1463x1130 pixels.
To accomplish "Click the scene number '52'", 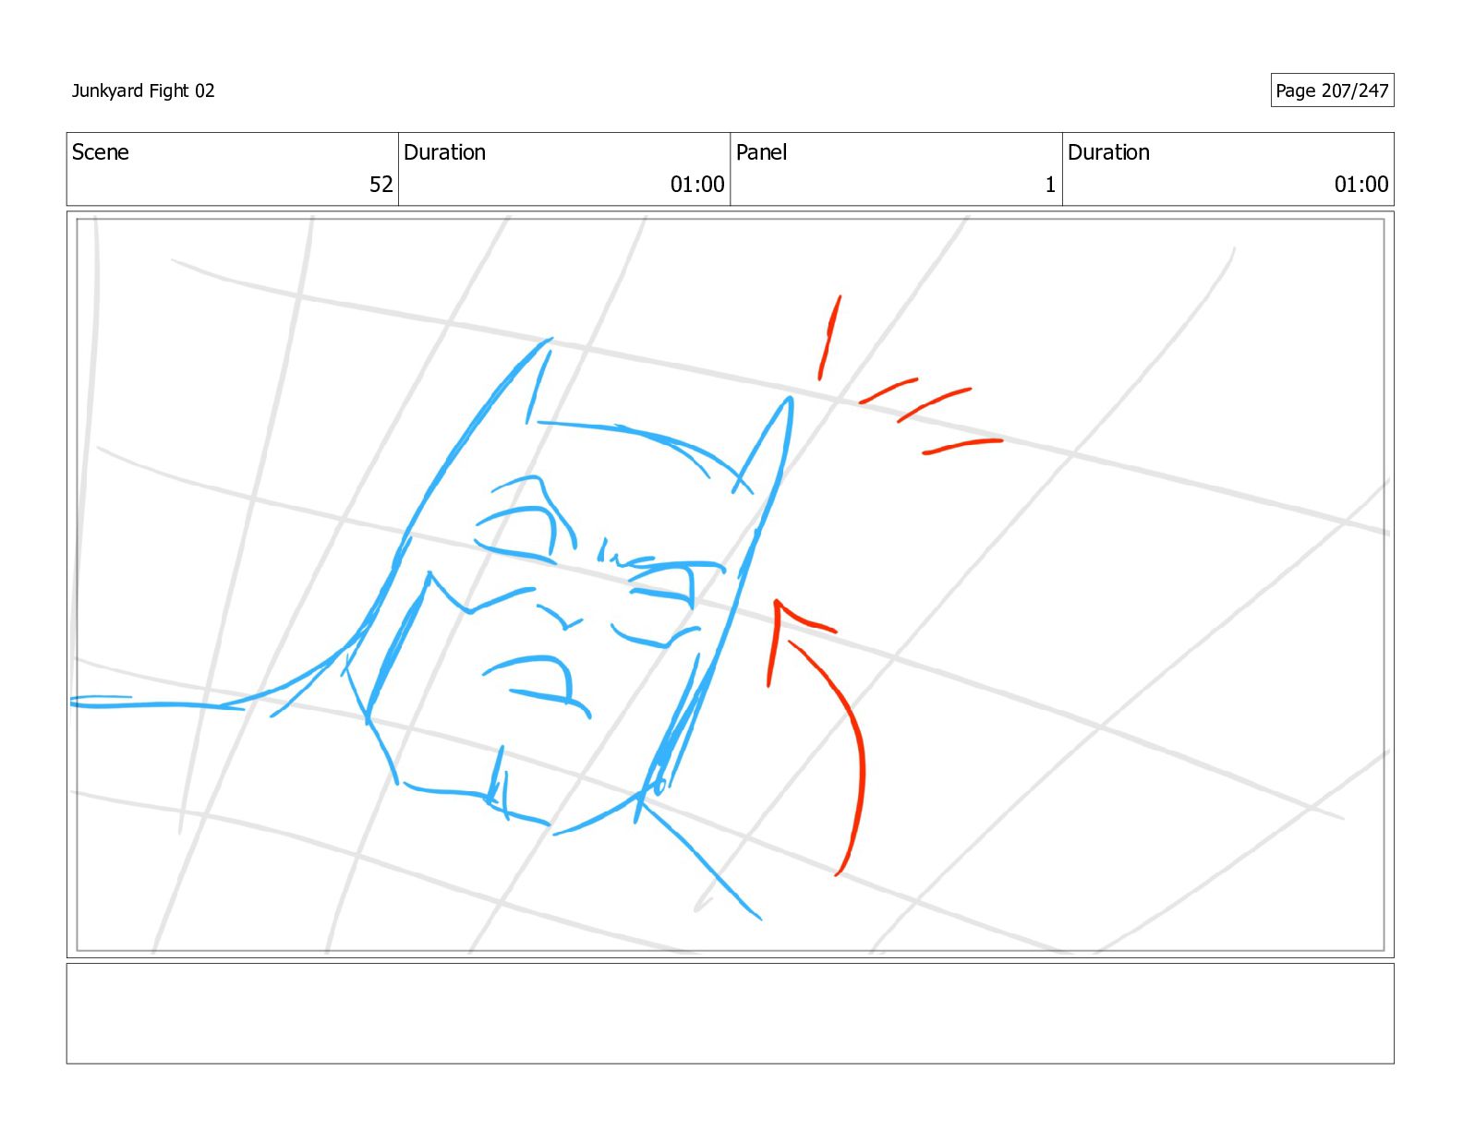I will [381, 185].
